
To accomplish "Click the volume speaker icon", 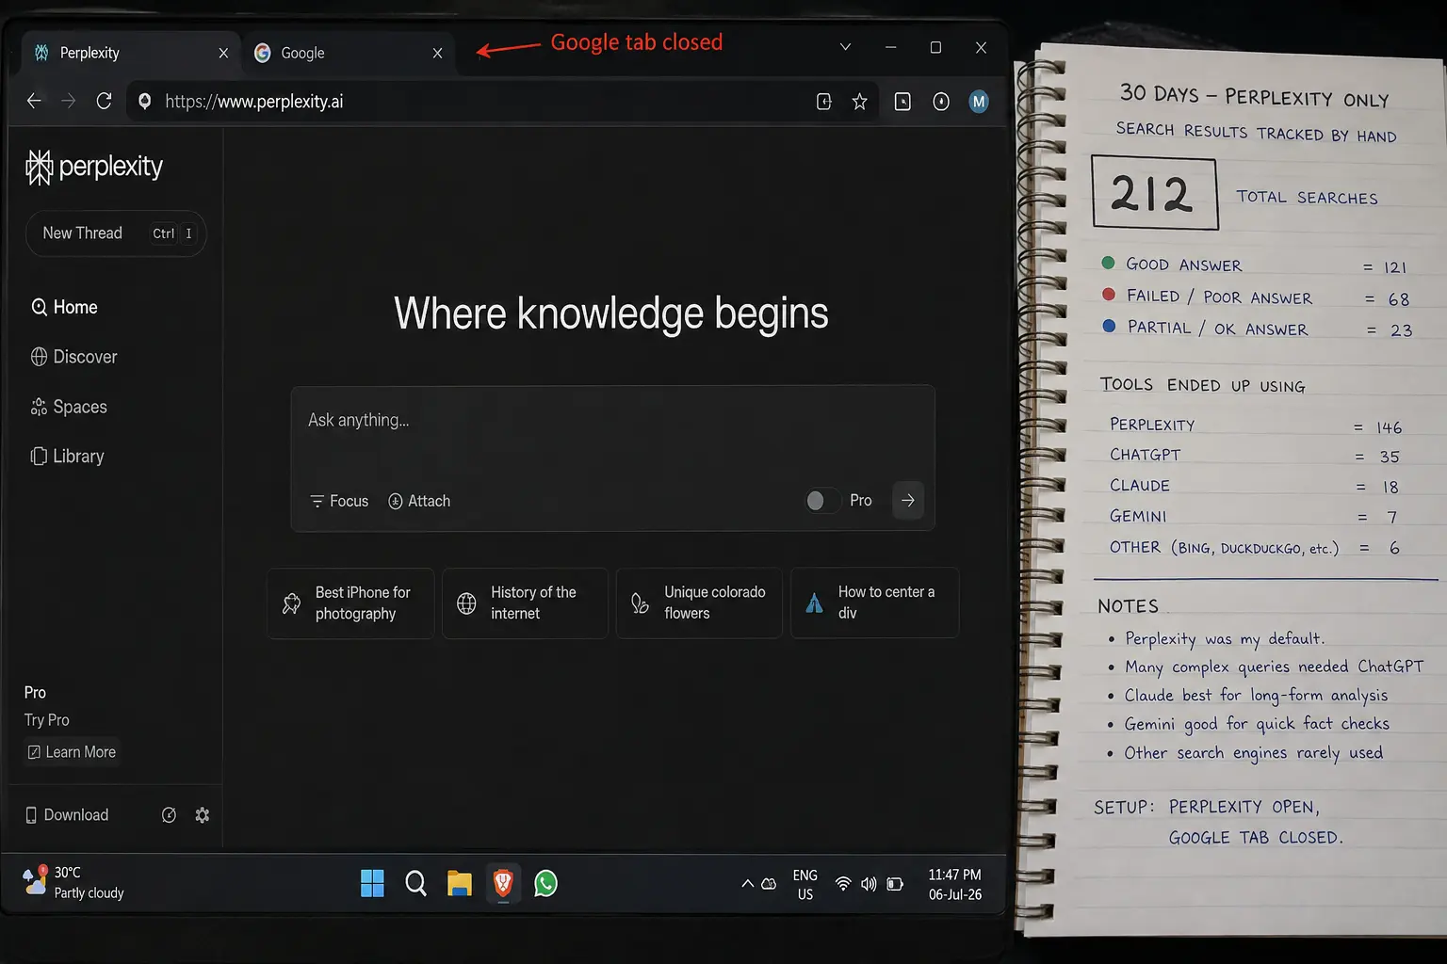I will [869, 884].
